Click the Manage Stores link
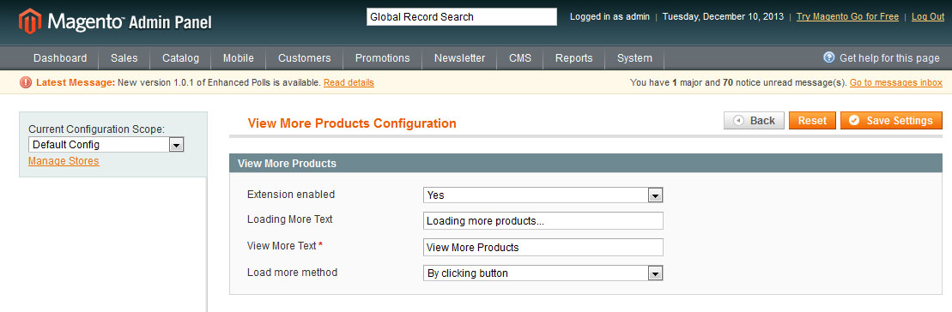The height and width of the screenshot is (312, 952). [x=64, y=161]
